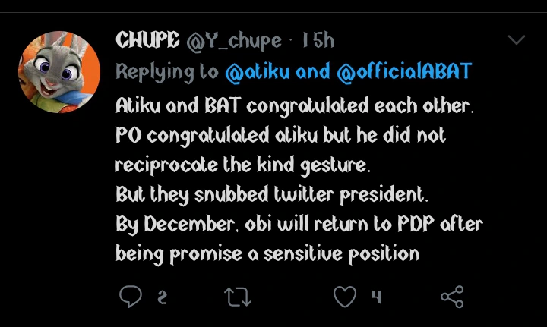Screen dimensions: 547x327
Task: Click the reply count number 2
Action: click(x=161, y=297)
